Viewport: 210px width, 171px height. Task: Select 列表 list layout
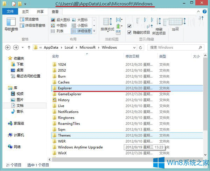point(57,31)
